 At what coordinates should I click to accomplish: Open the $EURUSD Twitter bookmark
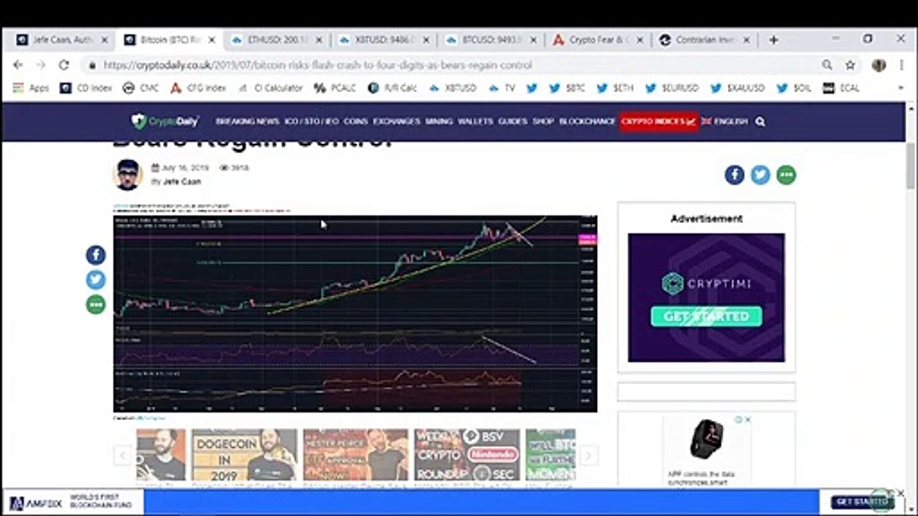(671, 88)
